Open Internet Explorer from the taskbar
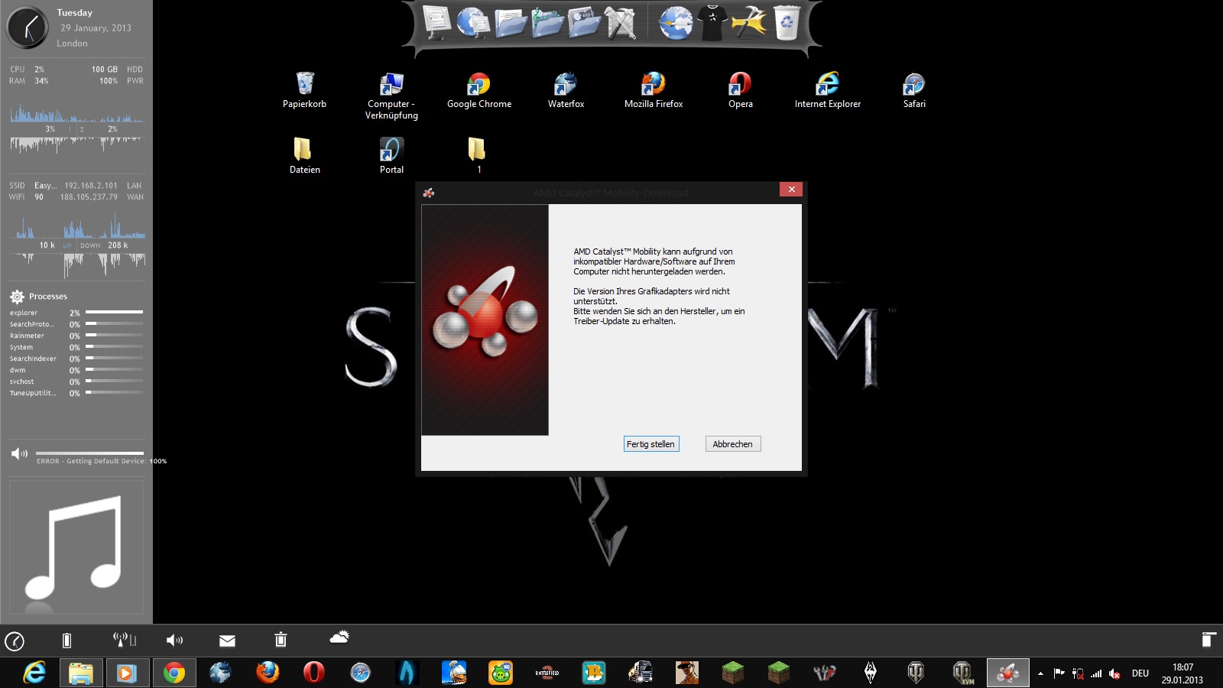The width and height of the screenshot is (1223, 688). click(34, 673)
